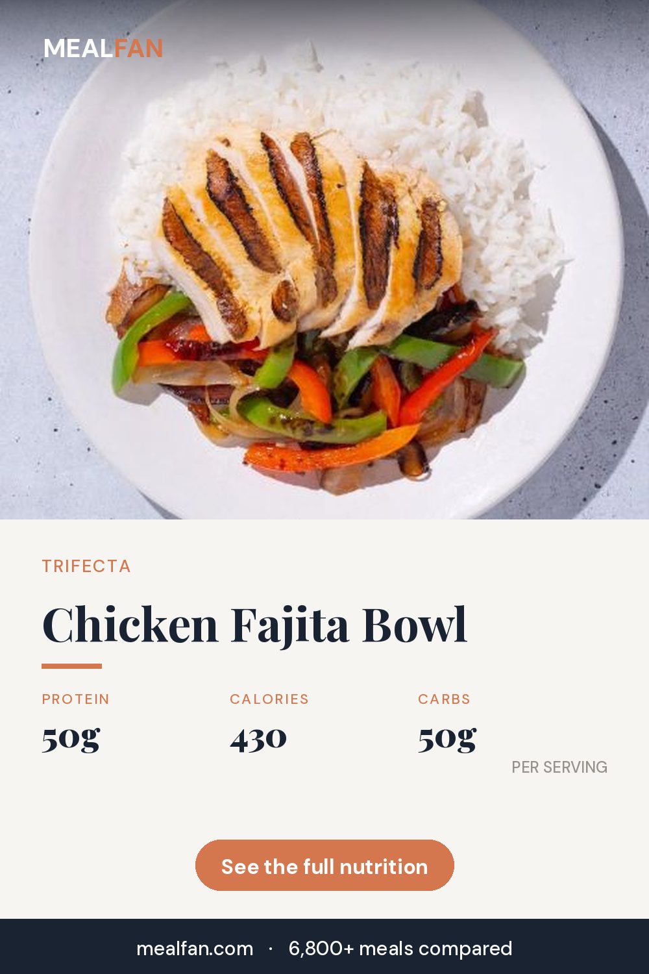Image resolution: width=649 pixels, height=974 pixels.
Task: Open the mealfan.com link in footer
Action: coord(195,949)
